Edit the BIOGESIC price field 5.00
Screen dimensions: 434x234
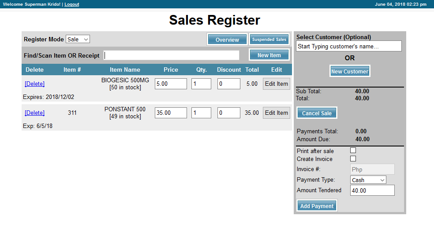point(171,84)
